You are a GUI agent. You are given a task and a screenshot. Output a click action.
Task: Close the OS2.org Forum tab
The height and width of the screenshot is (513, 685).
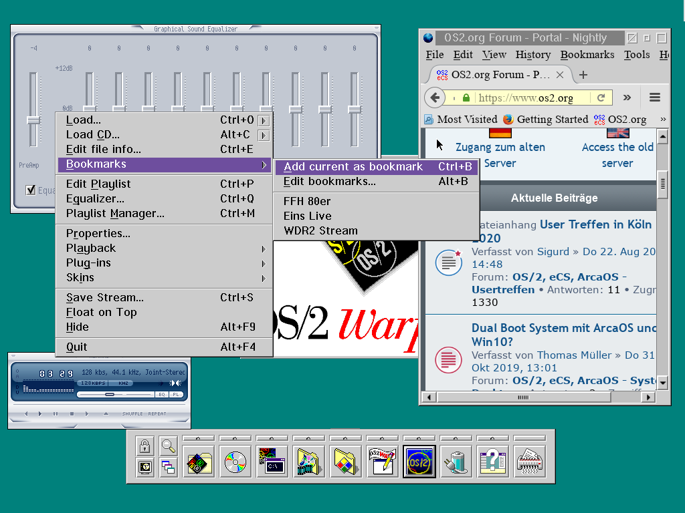click(x=560, y=75)
